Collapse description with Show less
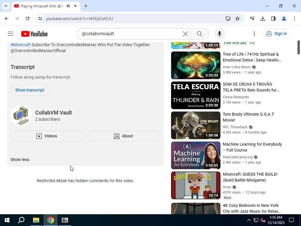Screen dimensions: 301x226 tap(20, 159)
